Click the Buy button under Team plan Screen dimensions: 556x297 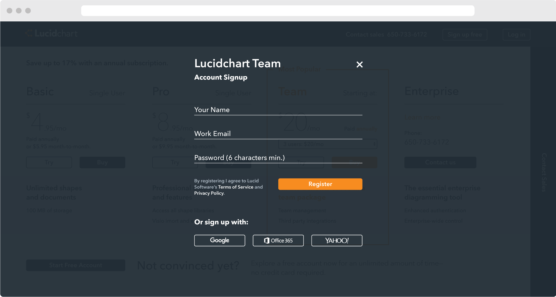354,163
